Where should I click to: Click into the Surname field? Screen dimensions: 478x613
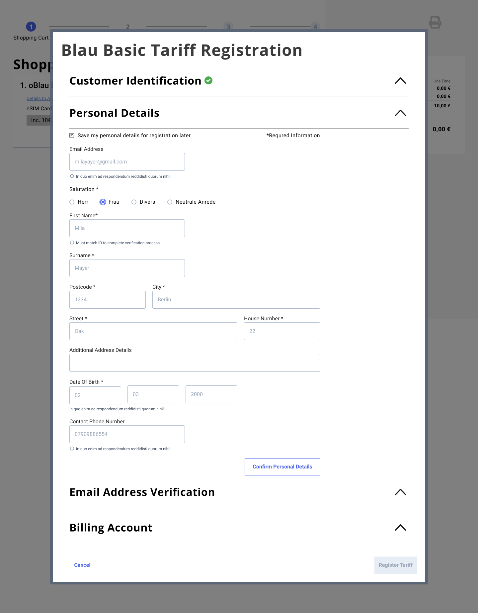pos(127,268)
